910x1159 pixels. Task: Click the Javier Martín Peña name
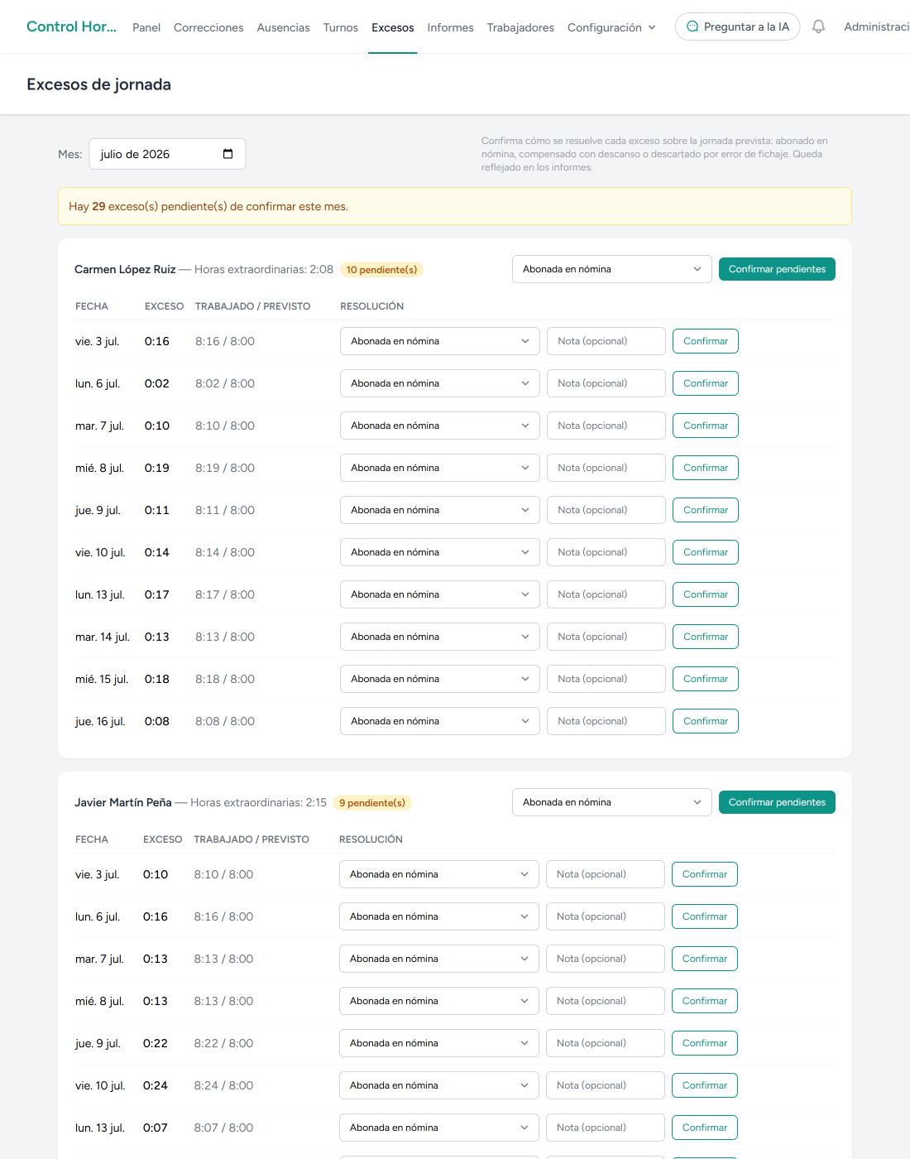point(123,802)
